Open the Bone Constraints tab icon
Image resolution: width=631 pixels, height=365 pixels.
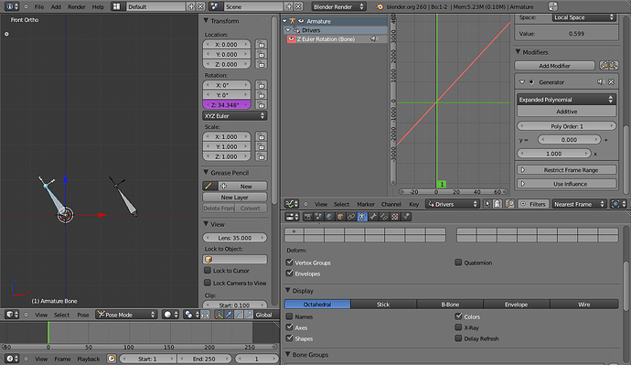click(x=384, y=217)
